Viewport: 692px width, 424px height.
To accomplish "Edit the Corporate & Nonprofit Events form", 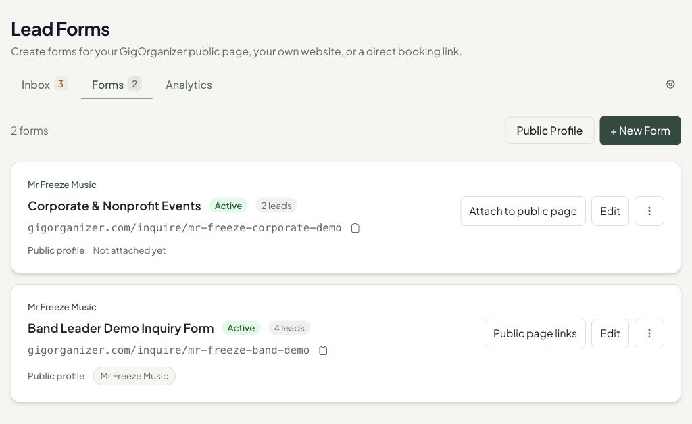I will [610, 211].
